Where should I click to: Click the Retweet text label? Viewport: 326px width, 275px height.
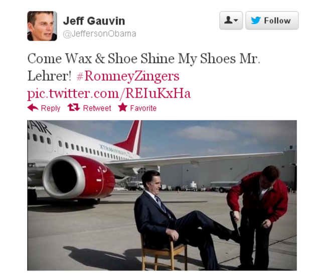click(97, 108)
